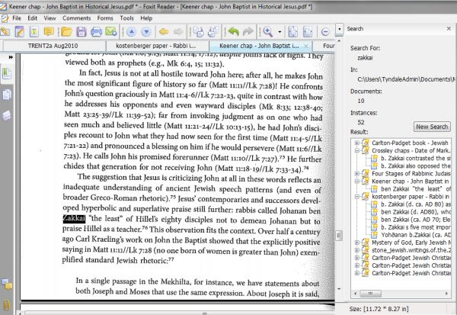
Task: Go back to previous view with yellow arrow
Action: click(164, 31)
